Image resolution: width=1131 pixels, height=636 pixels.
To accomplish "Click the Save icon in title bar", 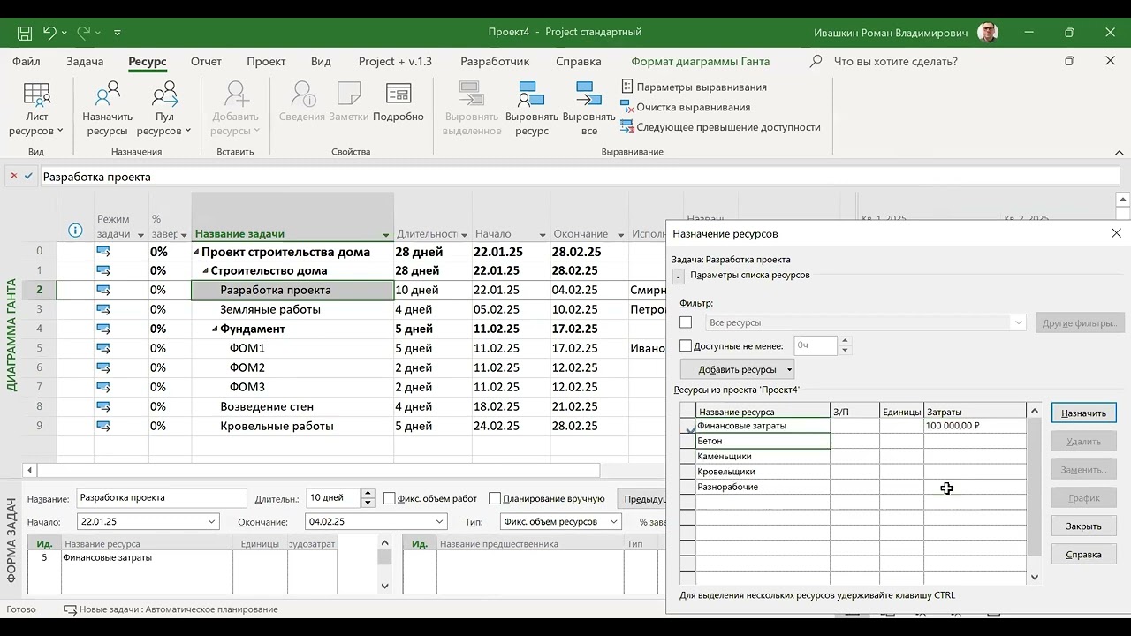I will (25, 33).
